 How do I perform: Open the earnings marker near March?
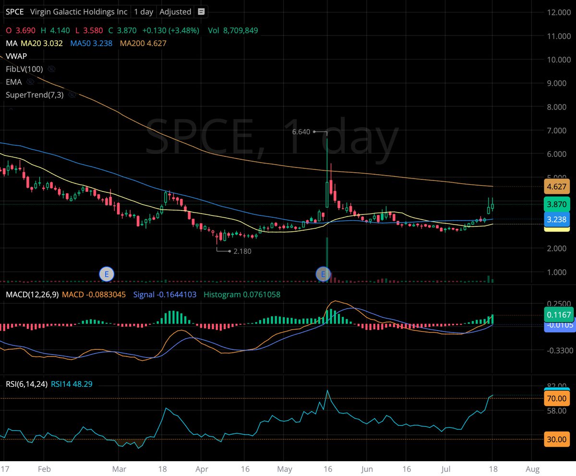tap(107, 274)
